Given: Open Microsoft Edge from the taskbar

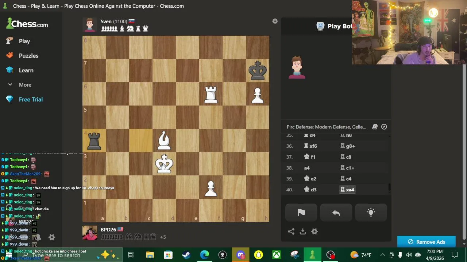Looking at the screenshot, I should (204, 255).
